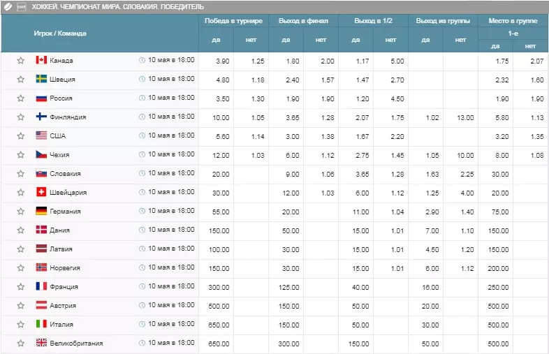Click the Latvia flag icon
The height and width of the screenshot is (354, 549).
coord(41,249)
